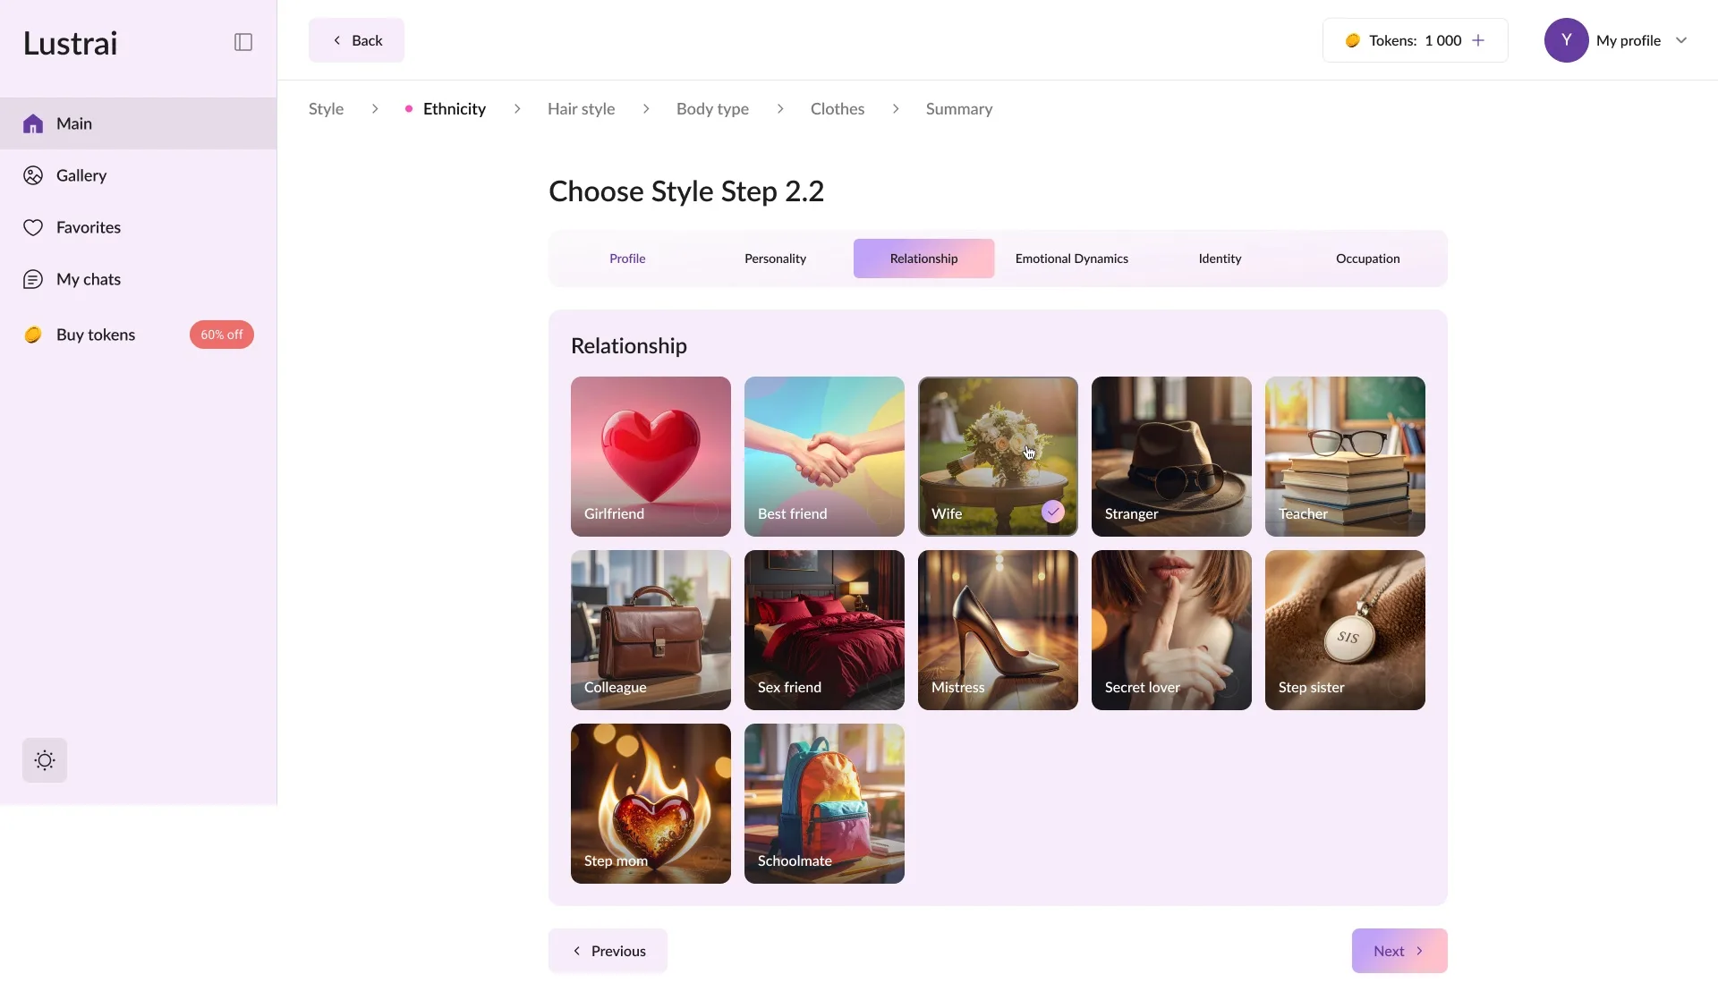Go to Previous step
Image resolution: width=1718 pixels, height=1000 pixels.
pyautogui.click(x=608, y=951)
